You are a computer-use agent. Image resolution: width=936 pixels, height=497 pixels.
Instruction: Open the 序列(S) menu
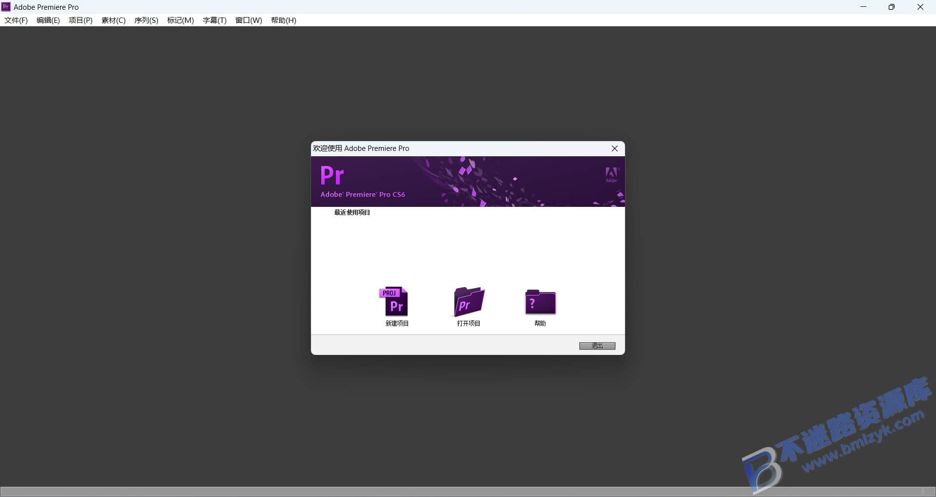146,20
